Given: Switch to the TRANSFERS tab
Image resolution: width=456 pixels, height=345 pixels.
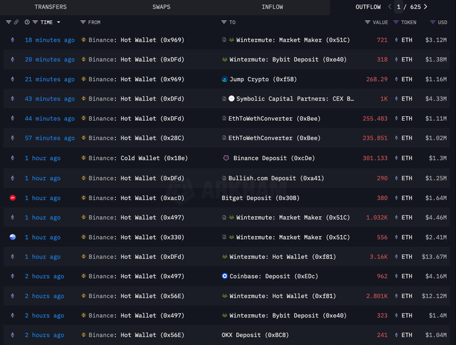Looking at the screenshot, I should (x=50, y=7).
